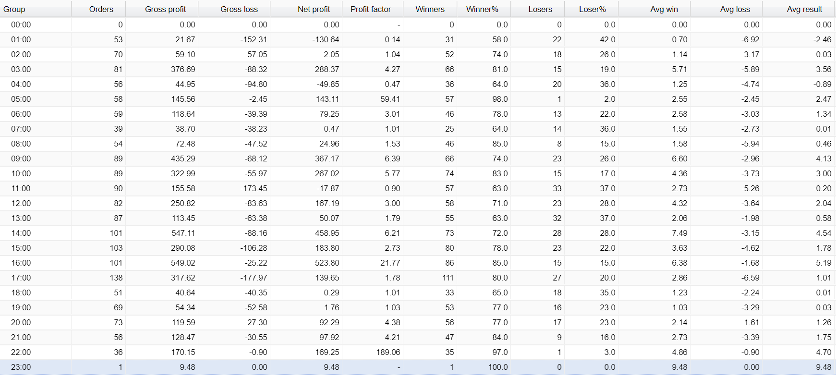
Task: Select the 13:00 group row
Action: 418,218
